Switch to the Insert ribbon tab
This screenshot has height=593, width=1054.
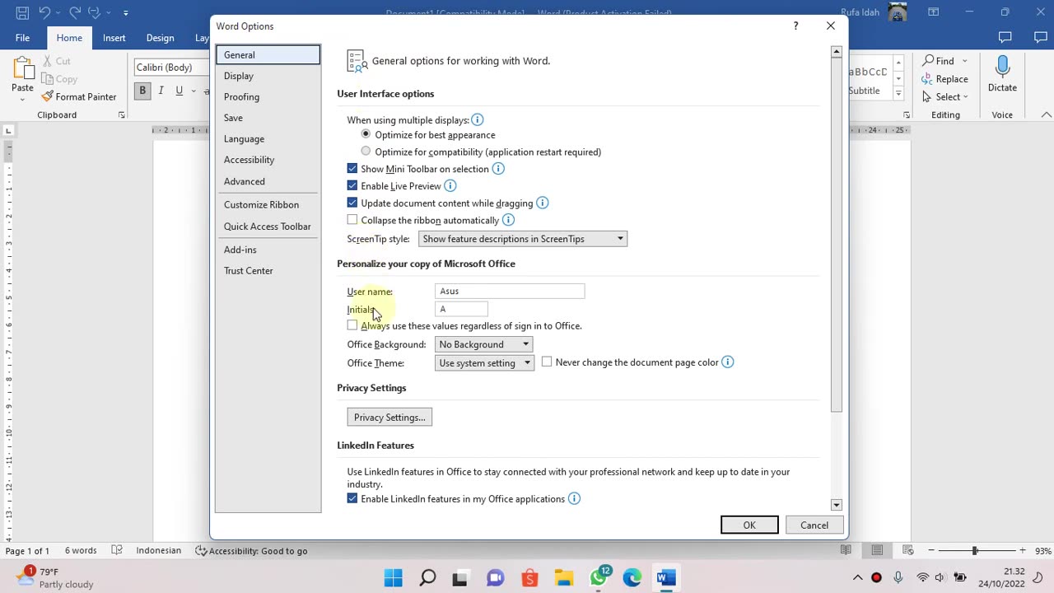pos(114,38)
